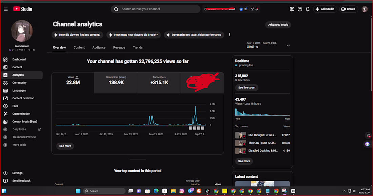The width and height of the screenshot is (373, 196).
Task: Click the Ask Studio button
Action: tap(325, 9)
